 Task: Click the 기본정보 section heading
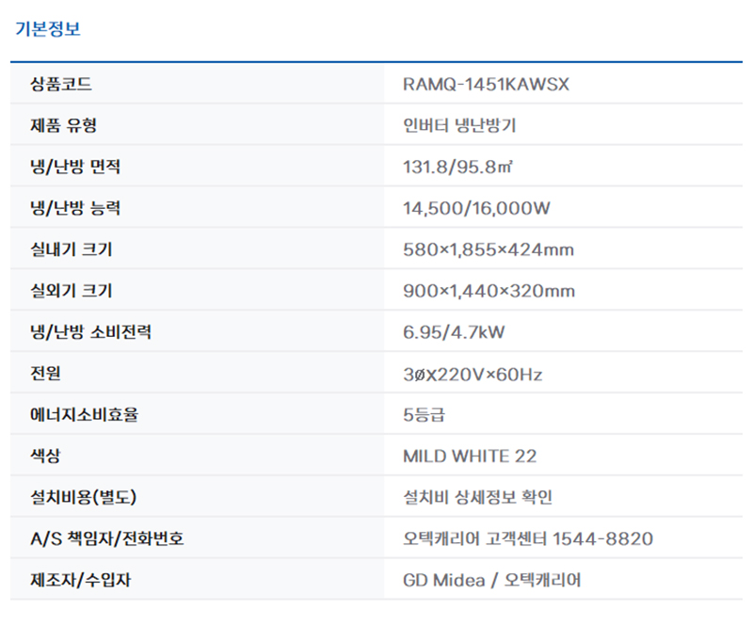click(x=48, y=28)
